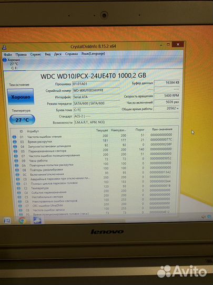The image size is (213, 285).
Task: Click status icon for 01 Частота ошибок чтения
Action: [15, 137]
